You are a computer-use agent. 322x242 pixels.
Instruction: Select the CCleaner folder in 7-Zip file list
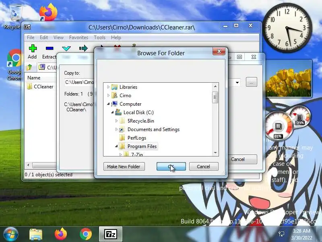coord(40,87)
